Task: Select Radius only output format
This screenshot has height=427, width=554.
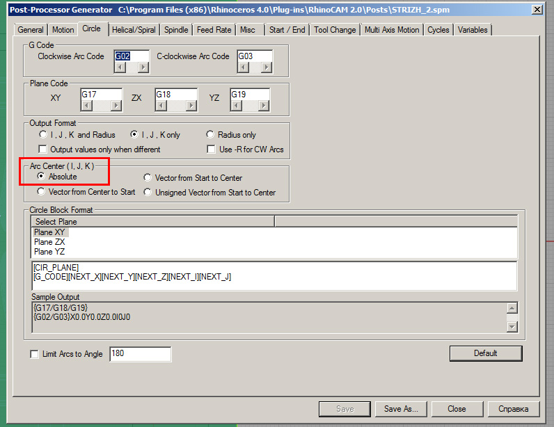Action: (x=211, y=135)
